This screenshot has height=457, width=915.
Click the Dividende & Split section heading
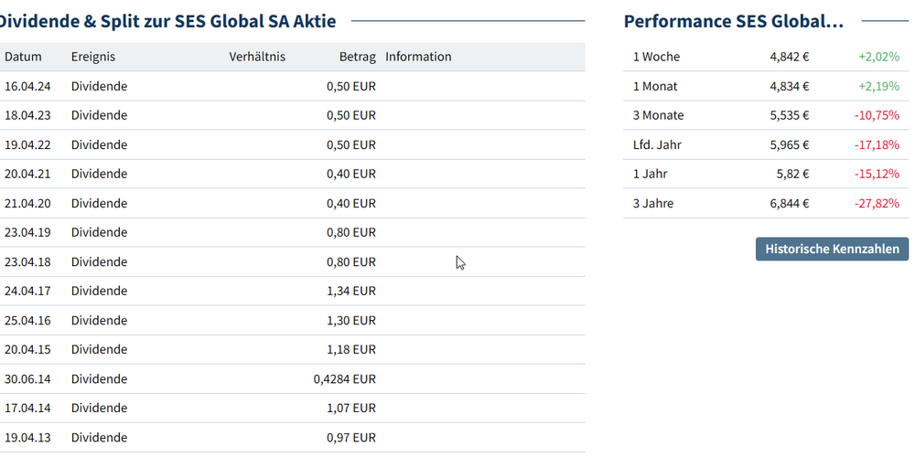pyautogui.click(x=167, y=21)
